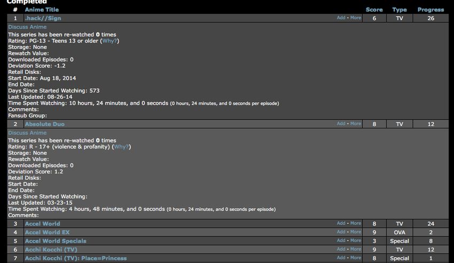Open the Accel World Specials title link
Screen dimensions: 454x263
[x=56, y=241]
